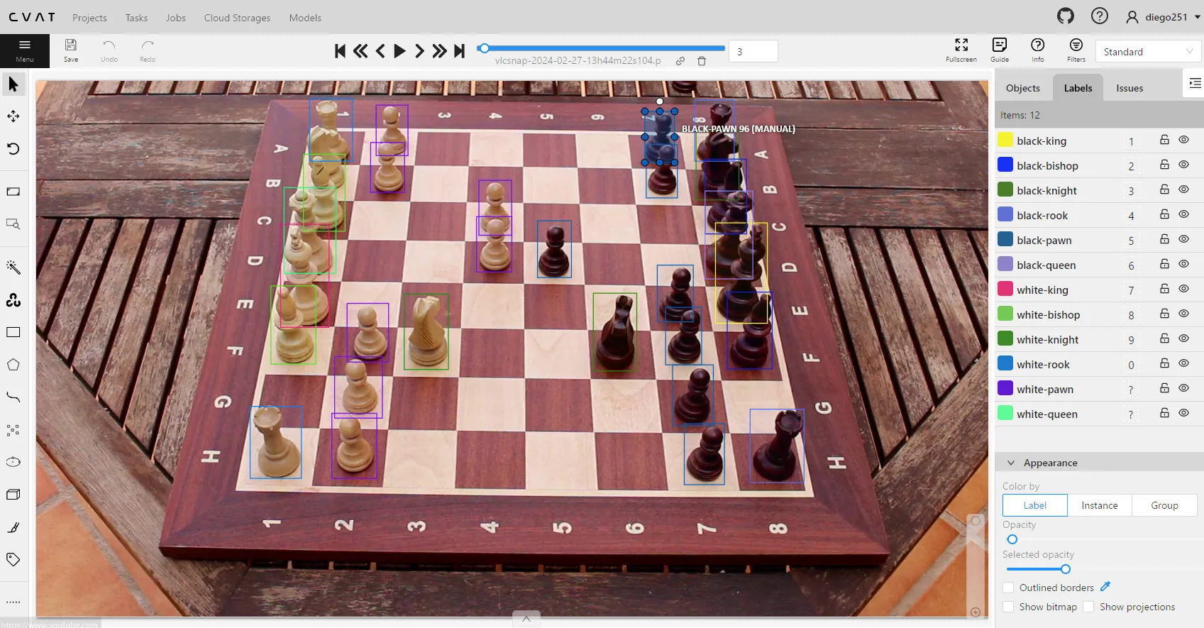Click the Undo icon
The height and width of the screenshot is (628, 1204).
[x=109, y=50]
